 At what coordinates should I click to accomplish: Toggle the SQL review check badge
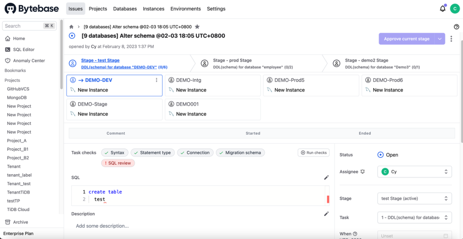[x=118, y=163]
